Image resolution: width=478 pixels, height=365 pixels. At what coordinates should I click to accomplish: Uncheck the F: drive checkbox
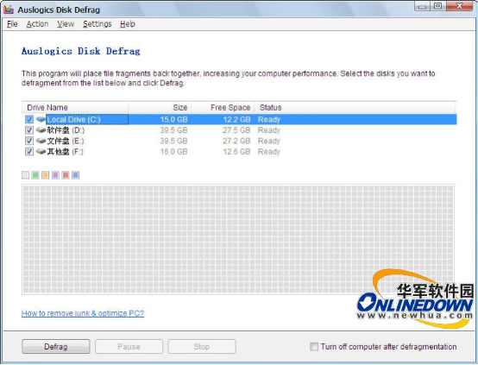(29, 152)
